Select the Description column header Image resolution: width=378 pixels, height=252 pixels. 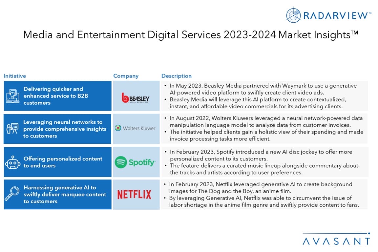177,76
